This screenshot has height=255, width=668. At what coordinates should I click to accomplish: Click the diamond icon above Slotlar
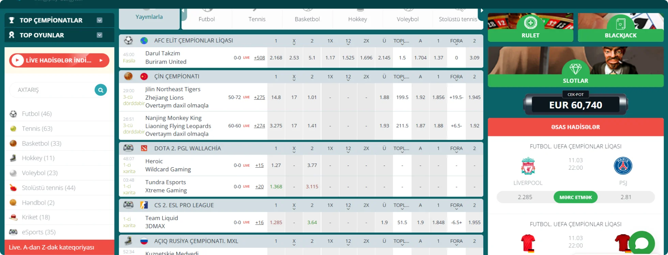click(x=576, y=69)
